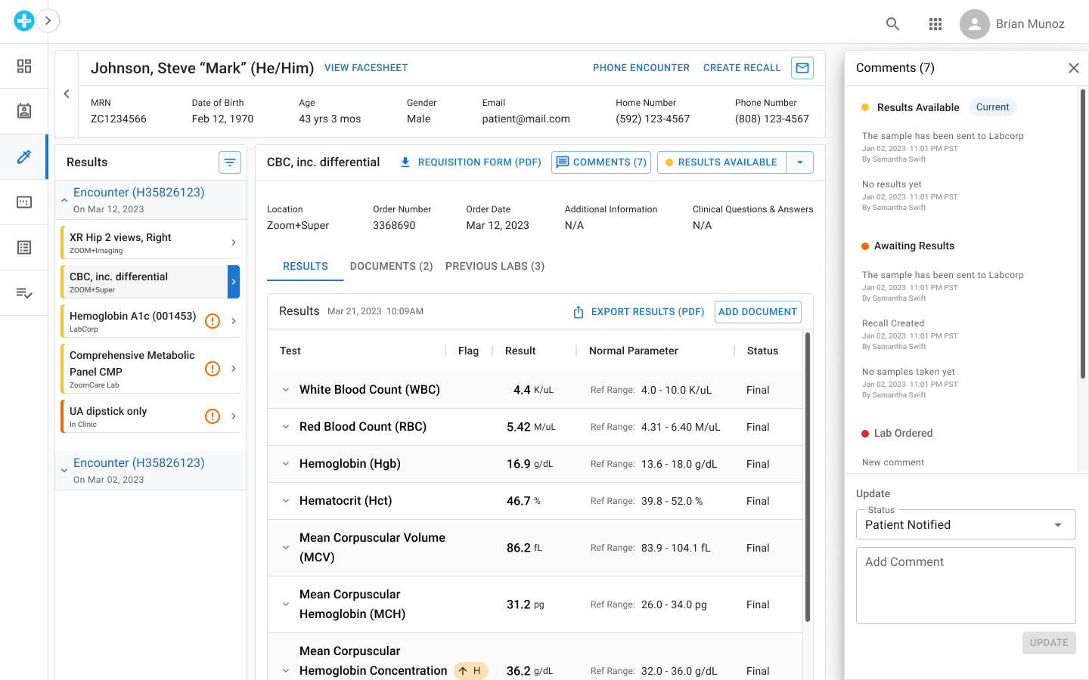Click the email envelope icon in patient header
This screenshot has height=680, width=1089.
802,68
